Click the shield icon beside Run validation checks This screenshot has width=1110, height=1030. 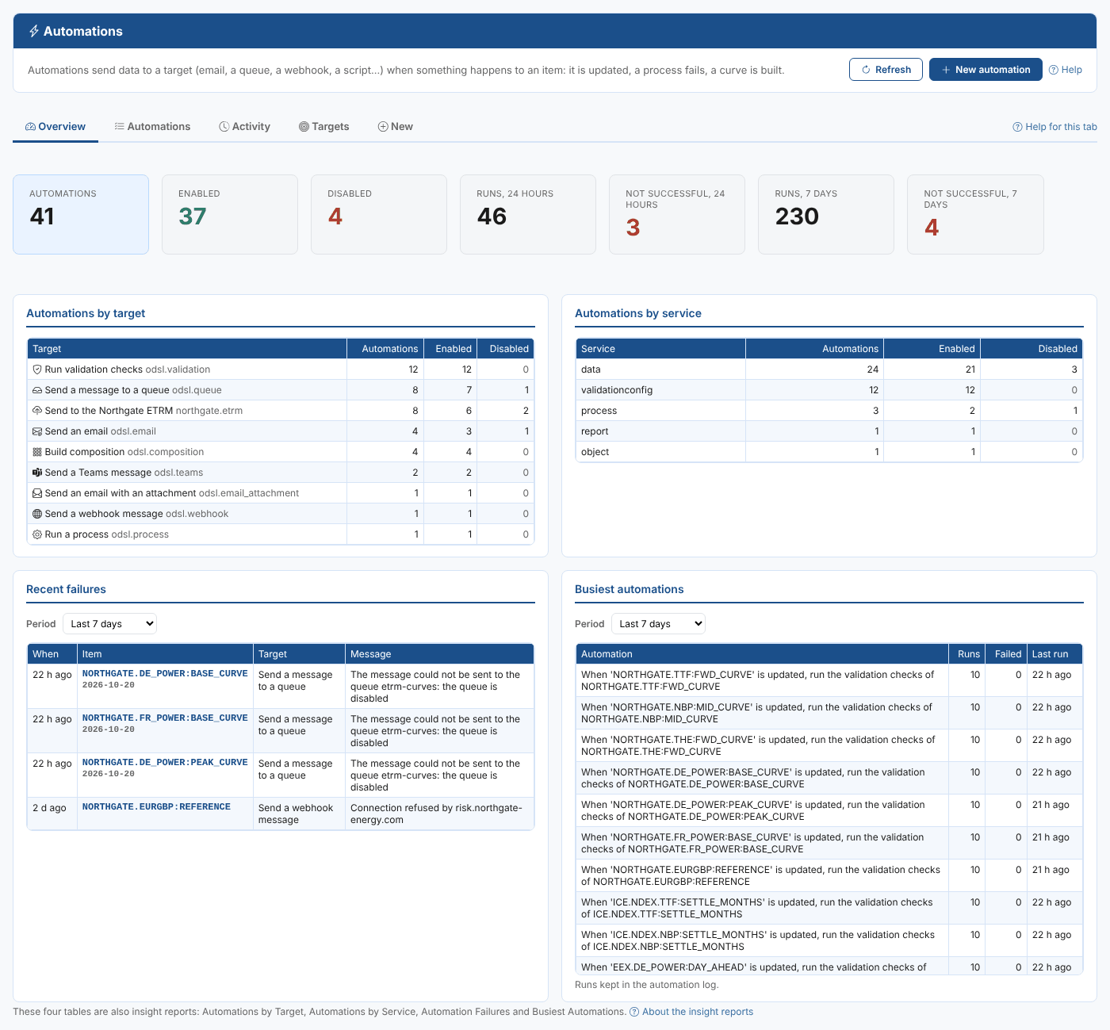click(37, 369)
